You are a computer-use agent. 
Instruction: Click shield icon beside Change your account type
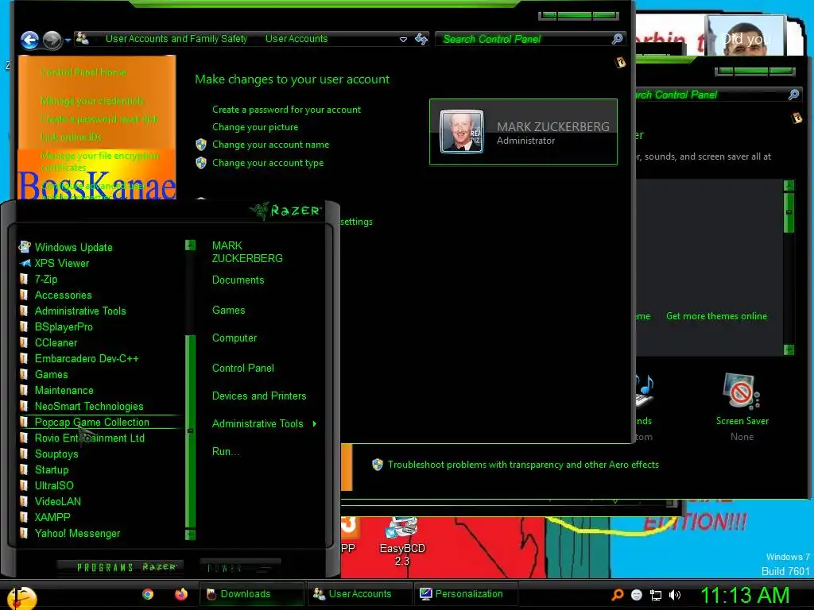(201, 163)
